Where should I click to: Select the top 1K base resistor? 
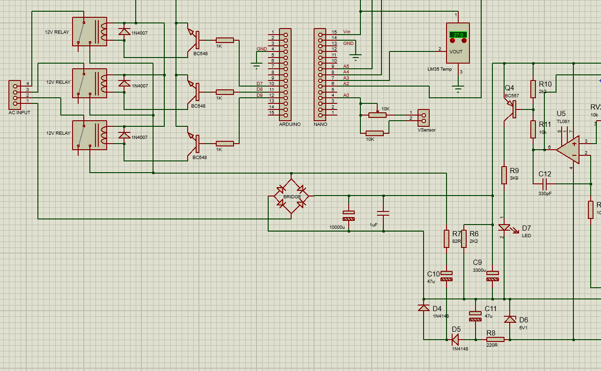tap(225, 40)
